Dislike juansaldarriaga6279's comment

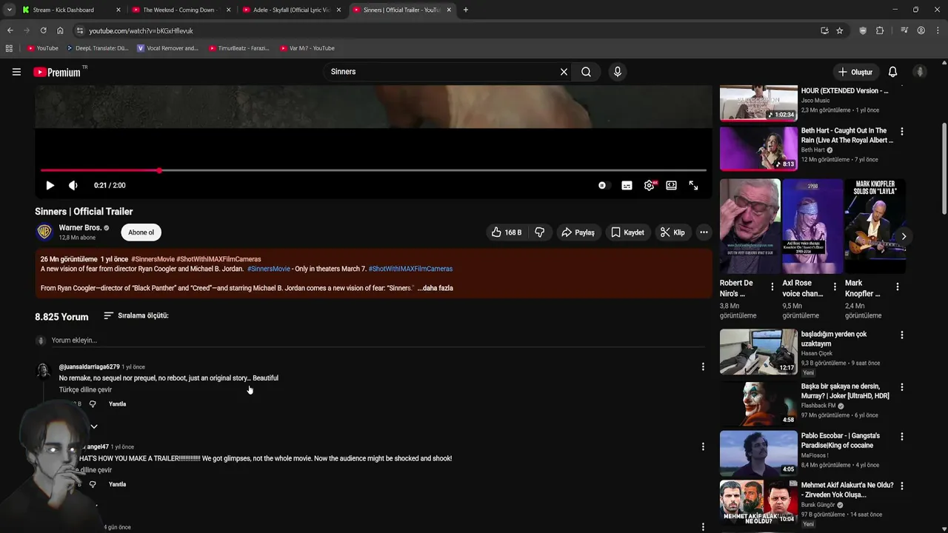[x=93, y=404]
